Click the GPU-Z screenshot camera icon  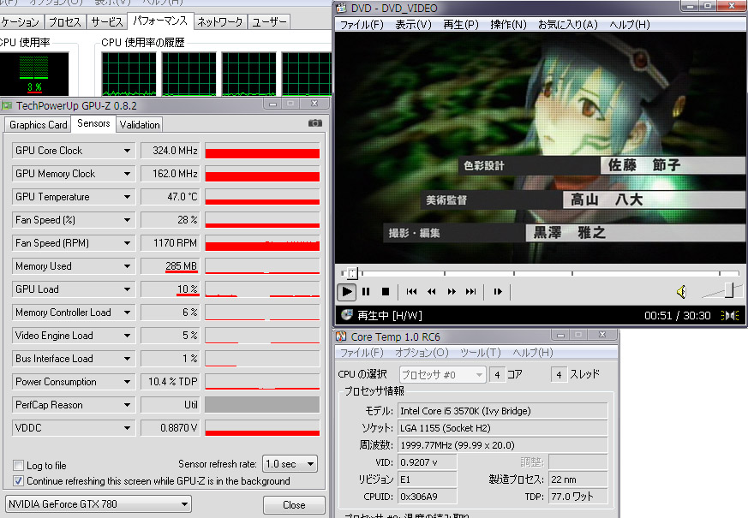click(x=314, y=123)
